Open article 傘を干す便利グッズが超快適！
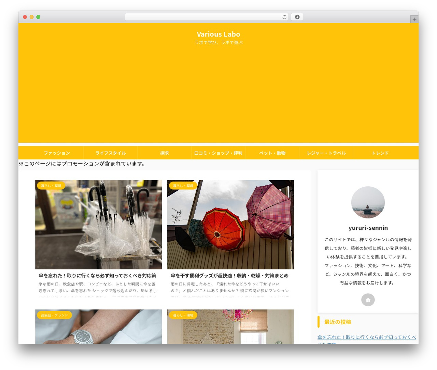The width and height of the screenshot is (437, 370). (229, 275)
